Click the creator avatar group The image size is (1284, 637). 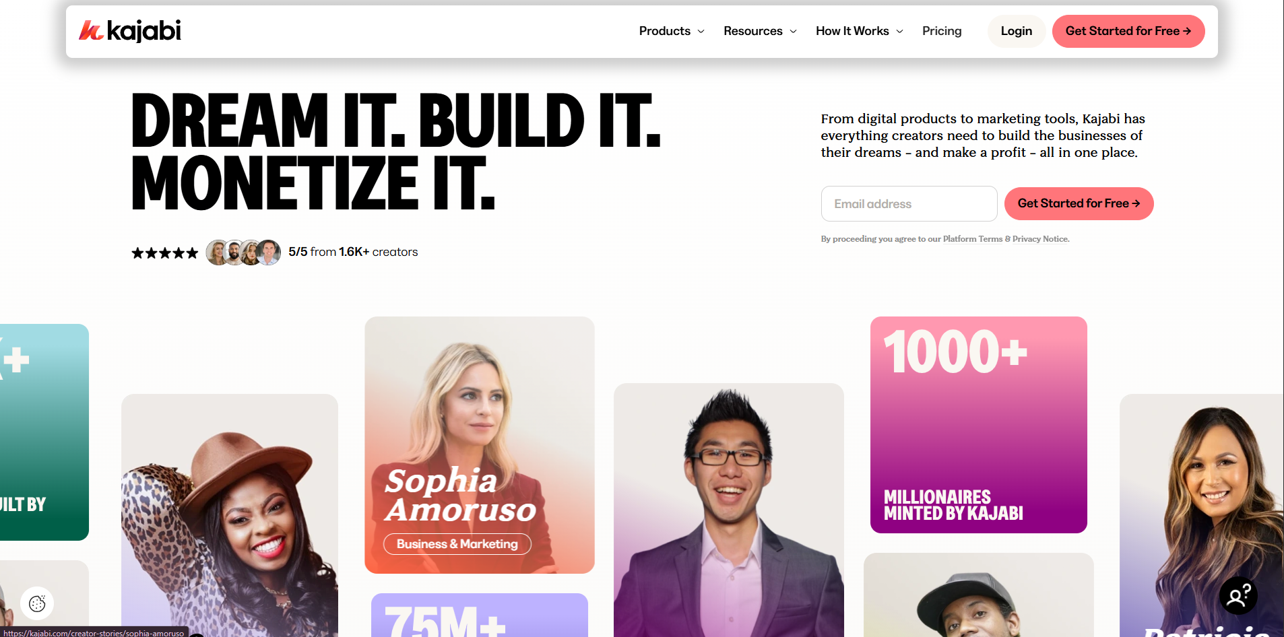click(x=243, y=253)
